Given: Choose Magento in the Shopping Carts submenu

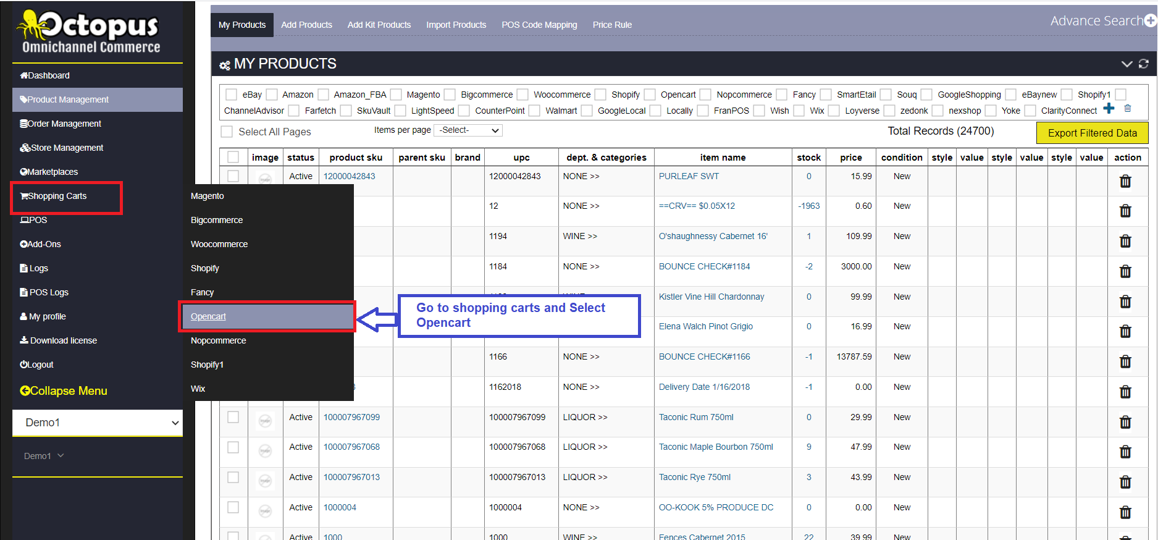Looking at the screenshot, I should click(208, 196).
